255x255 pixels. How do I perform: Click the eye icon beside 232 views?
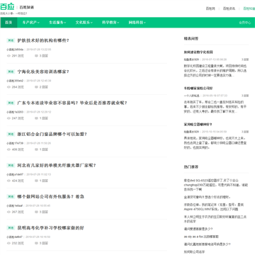click(8, 243)
